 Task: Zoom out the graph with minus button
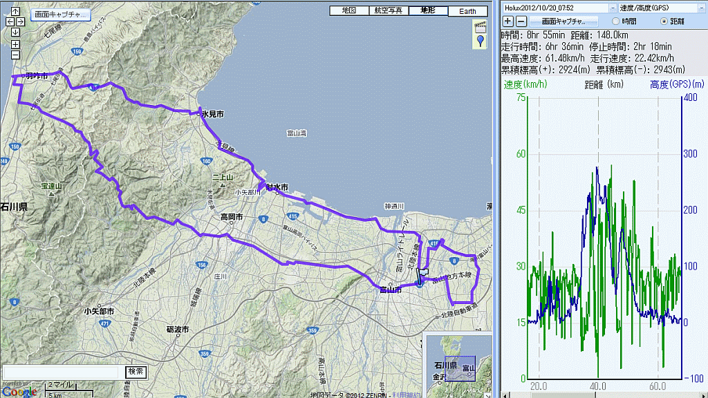521,21
